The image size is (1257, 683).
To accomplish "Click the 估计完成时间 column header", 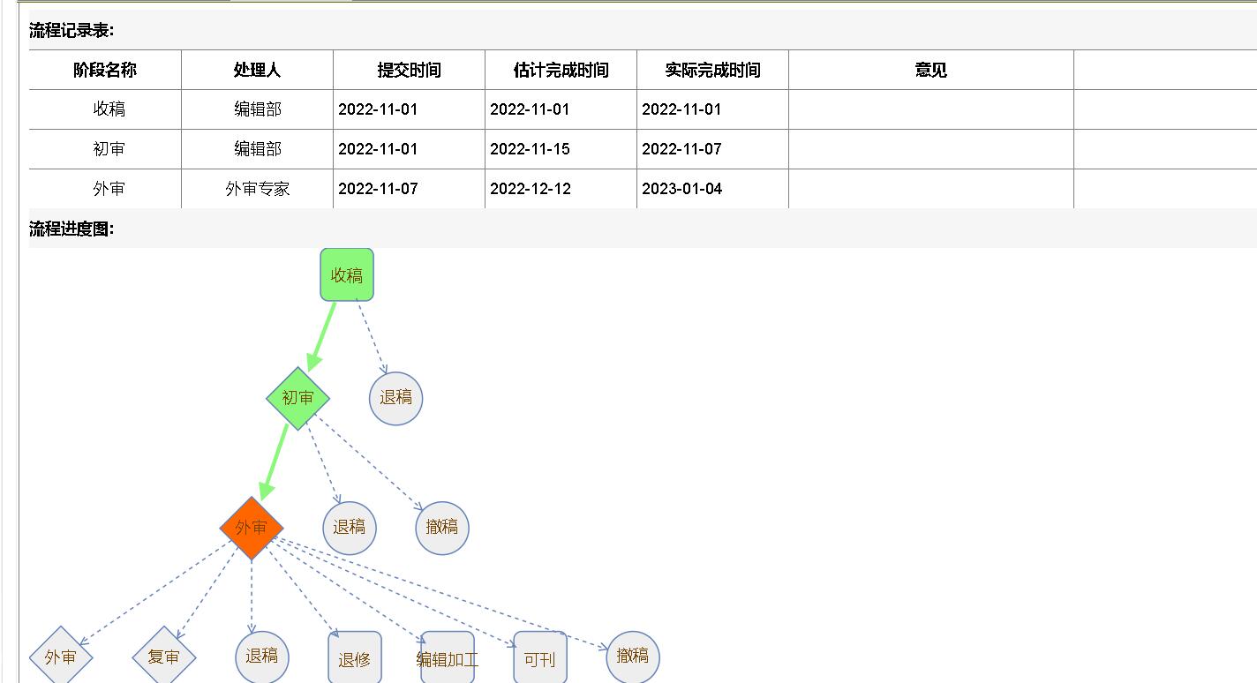I will point(561,70).
